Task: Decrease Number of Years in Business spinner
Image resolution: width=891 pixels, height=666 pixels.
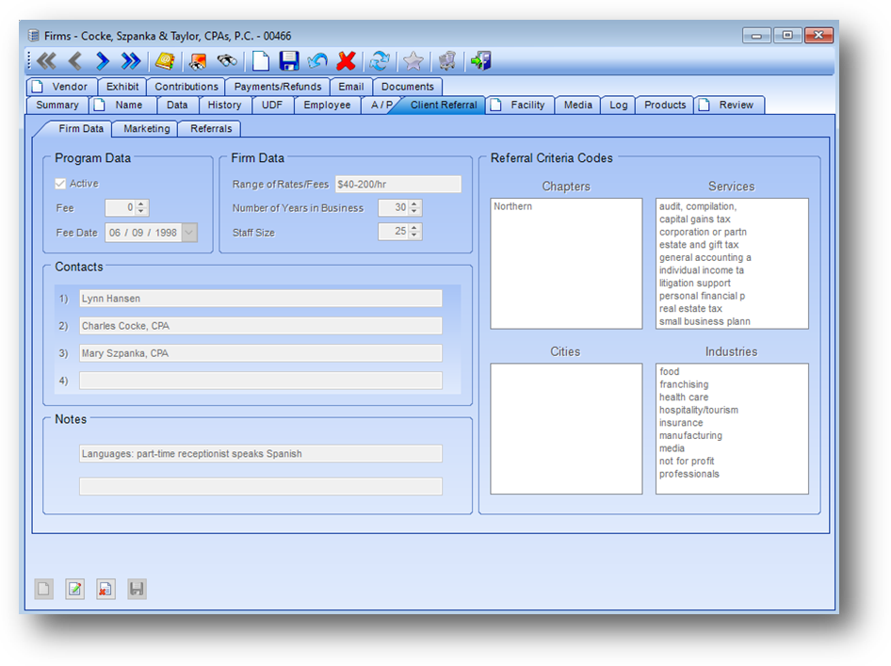Action: tap(414, 211)
